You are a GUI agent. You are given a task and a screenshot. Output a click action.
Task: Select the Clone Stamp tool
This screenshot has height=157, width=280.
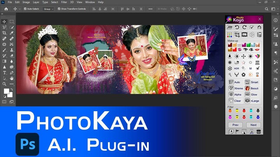pyautogui.click(x=12, y=50)
